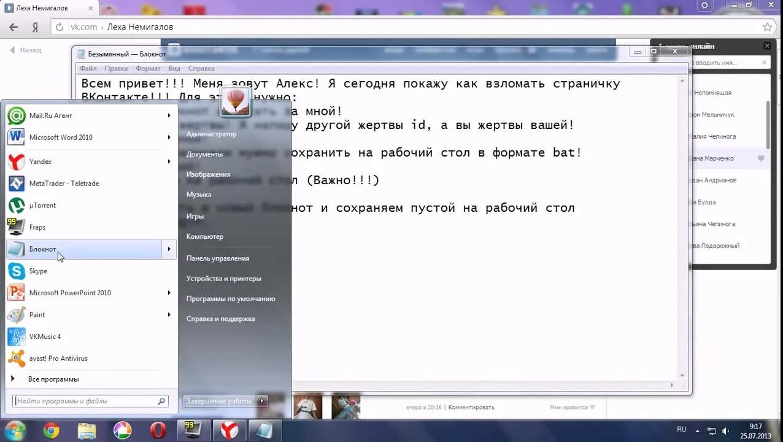Image resolution: width=783 pixels, height=442 pixels.
Task: Launch Microsoft Word 2010 icon
Action: tap(17, 138)
